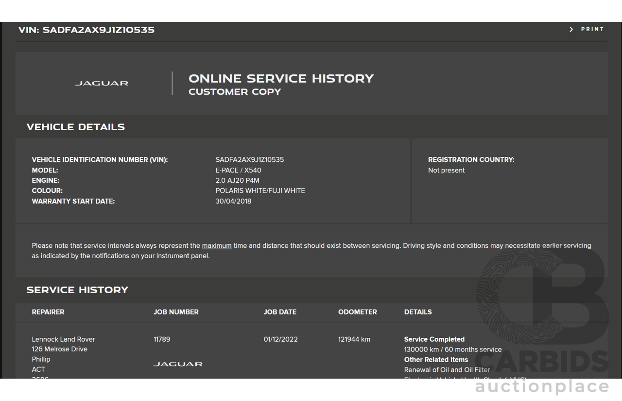Click the REPAIRER column header
The width and height of the screenshot is (622, 401).
(x=48, y=312)
